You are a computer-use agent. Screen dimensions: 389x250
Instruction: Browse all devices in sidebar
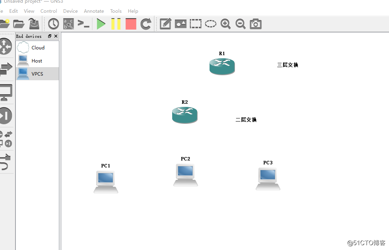click(6, 139)
